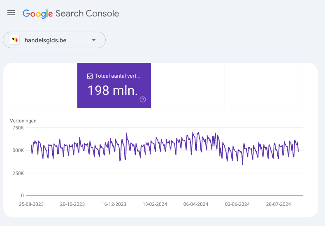This screenshot has height=226, width=325.
Task: Click the 250K y-axis label
Action: 18,173
